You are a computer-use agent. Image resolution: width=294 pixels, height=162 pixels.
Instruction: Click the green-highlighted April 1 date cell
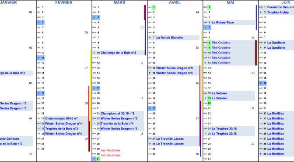[154, 7]
